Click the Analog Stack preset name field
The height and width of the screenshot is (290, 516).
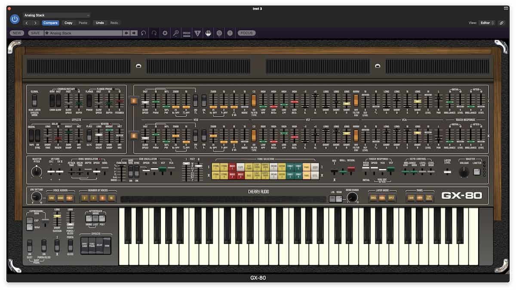coord(83,33)
